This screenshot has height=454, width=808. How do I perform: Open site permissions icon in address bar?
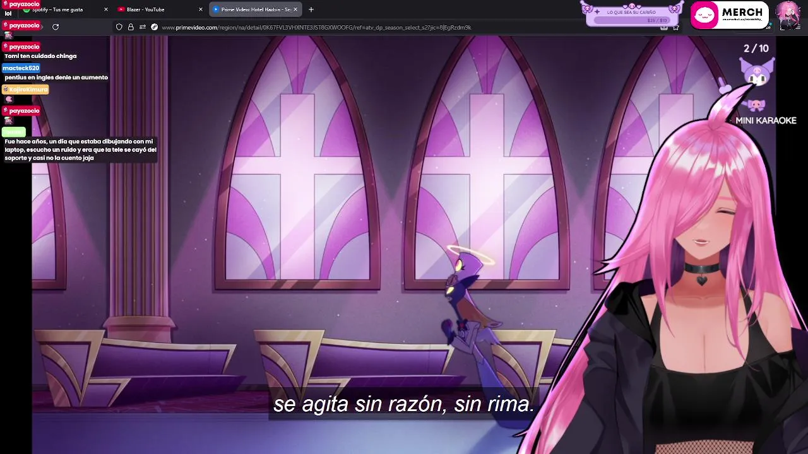click(x=143, y=27)
